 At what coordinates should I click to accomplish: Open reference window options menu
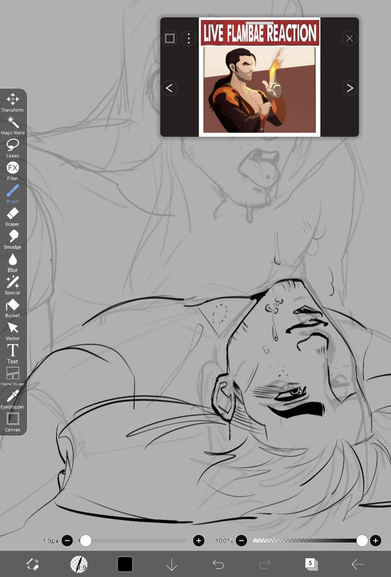coord(189,38)
